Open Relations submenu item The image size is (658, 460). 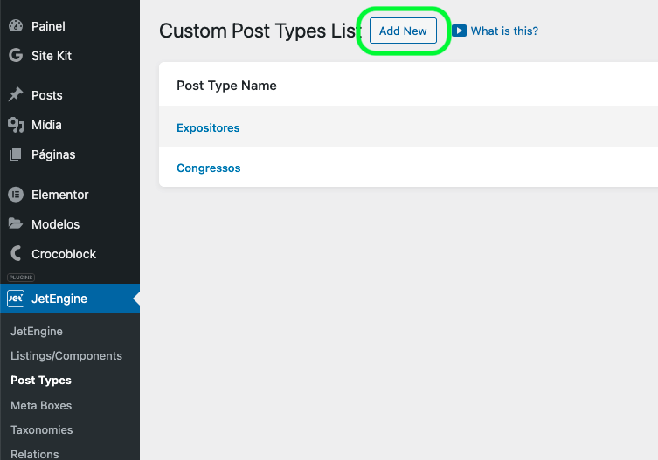(x=35, y=454)
